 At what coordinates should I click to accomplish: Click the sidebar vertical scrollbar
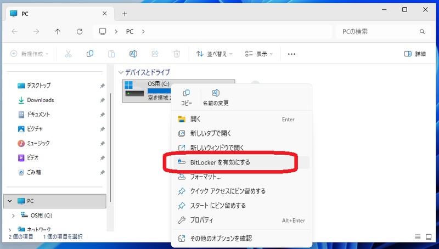click(x=110, y=148)
